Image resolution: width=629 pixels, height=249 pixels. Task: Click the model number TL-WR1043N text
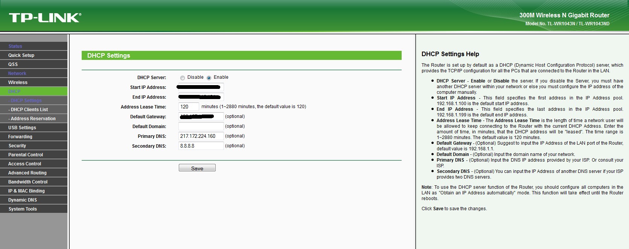[x=567, y=24]
